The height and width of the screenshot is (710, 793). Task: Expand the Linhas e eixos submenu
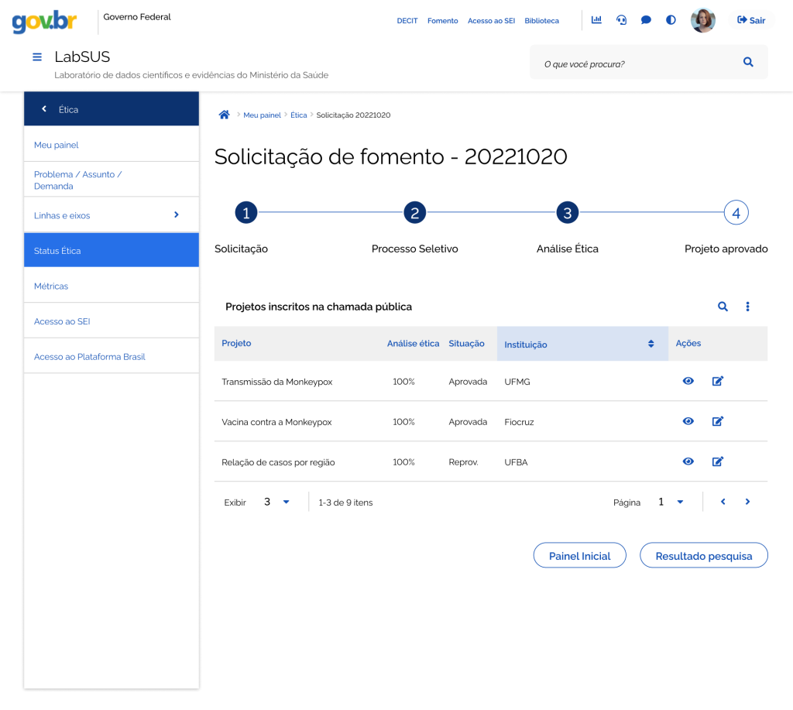[x=176, y=215]
